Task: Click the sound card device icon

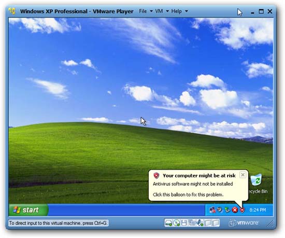Action: coord(199,223)
